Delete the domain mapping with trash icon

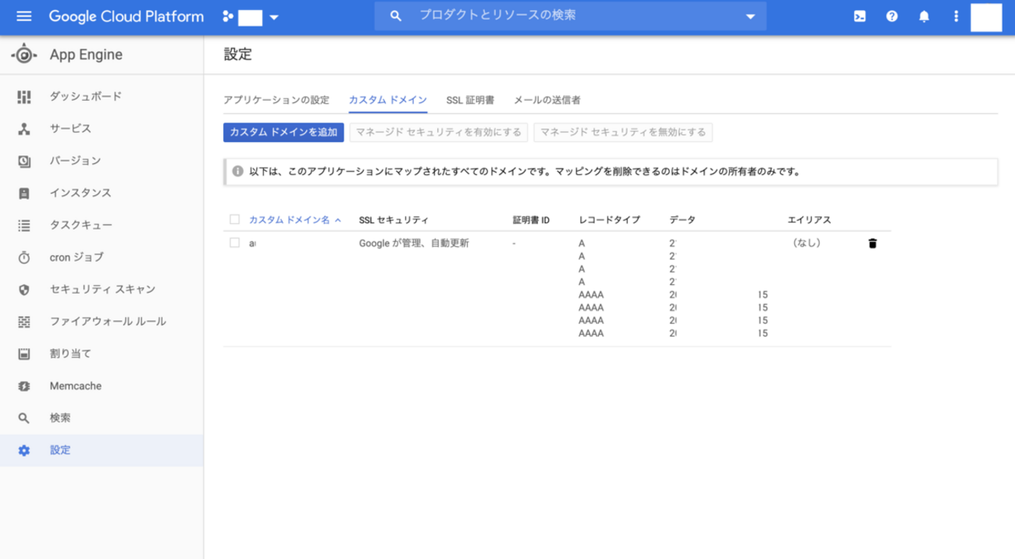(872, 244)
